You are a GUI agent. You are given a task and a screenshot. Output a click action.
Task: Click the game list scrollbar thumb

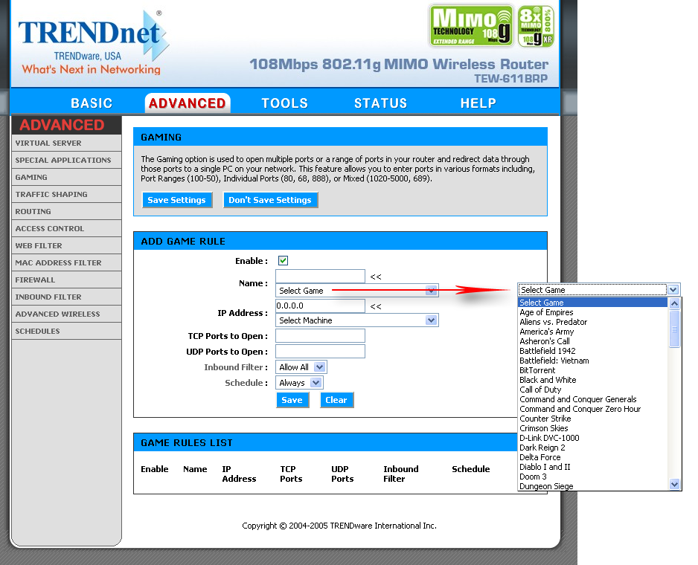(674, 329)
